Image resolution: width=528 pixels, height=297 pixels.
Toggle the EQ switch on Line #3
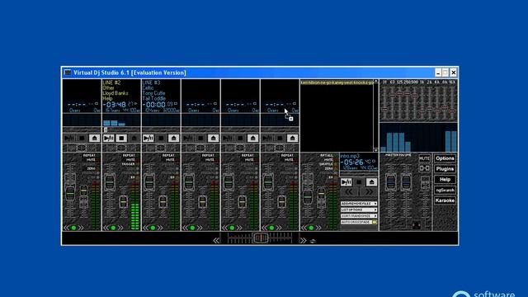point(172,177)
